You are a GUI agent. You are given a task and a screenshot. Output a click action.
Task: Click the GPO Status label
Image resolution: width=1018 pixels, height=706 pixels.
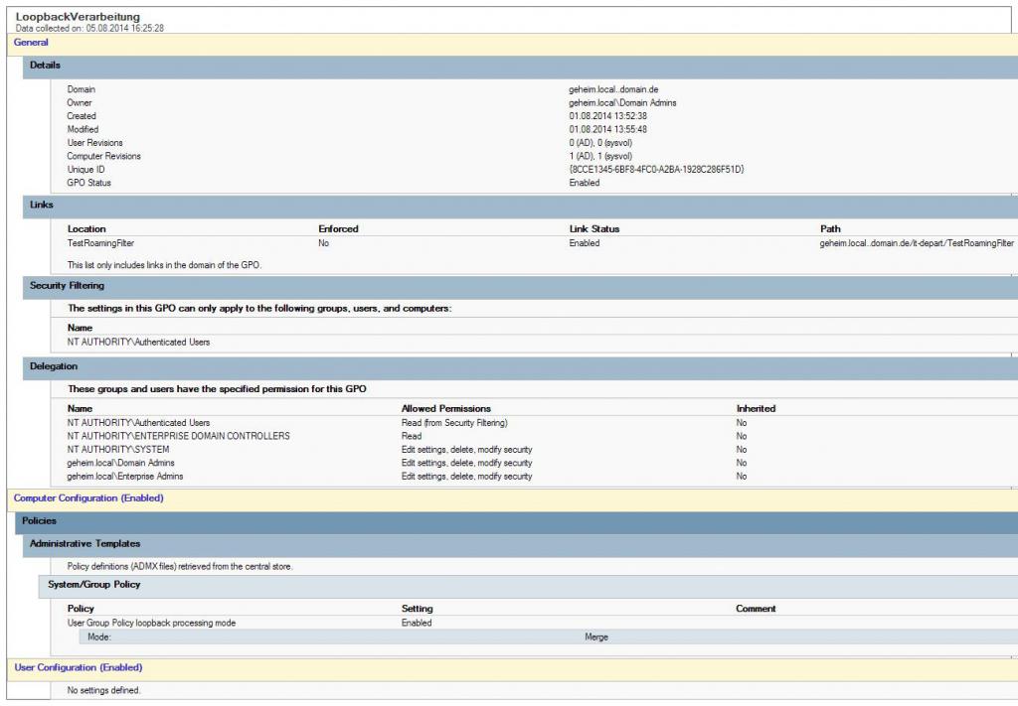coord(88,184)
